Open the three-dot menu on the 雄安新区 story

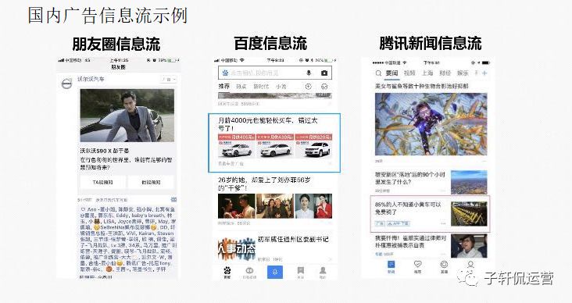[x=443, y=191]
